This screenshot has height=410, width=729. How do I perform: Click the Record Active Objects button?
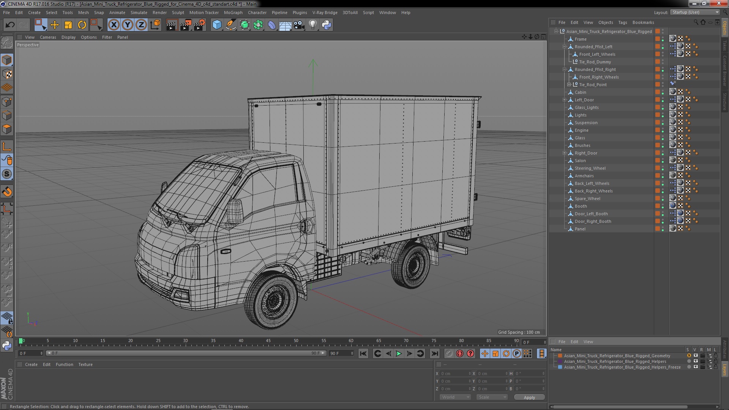449,353
